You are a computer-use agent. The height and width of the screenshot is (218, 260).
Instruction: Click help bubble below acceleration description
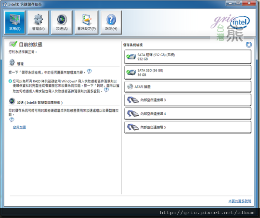point(12,120)
